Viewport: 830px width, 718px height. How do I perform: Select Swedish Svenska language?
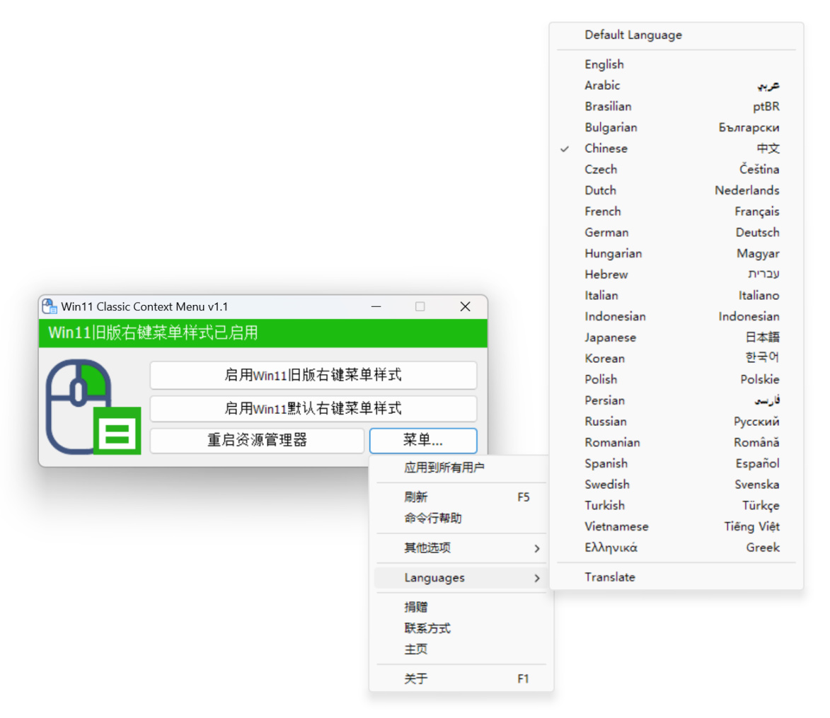[x=676, y=485]
